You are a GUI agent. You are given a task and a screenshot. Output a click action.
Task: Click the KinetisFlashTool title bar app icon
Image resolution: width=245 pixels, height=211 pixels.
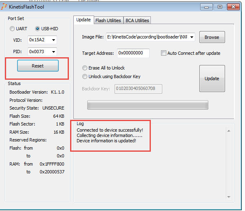(4, 7)
